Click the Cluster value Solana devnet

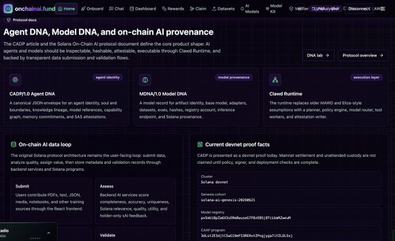tap(214, 182)
